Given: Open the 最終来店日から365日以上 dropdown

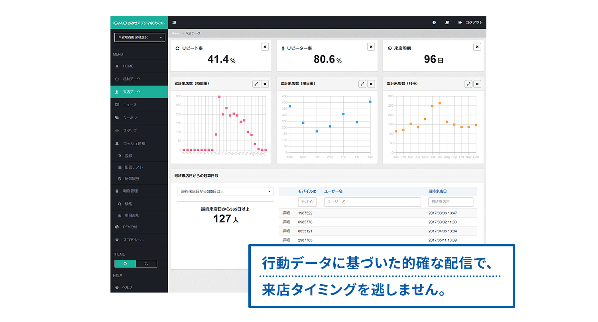Looking at the screenshot, I should pyautogui.click(x=225, y=191).
